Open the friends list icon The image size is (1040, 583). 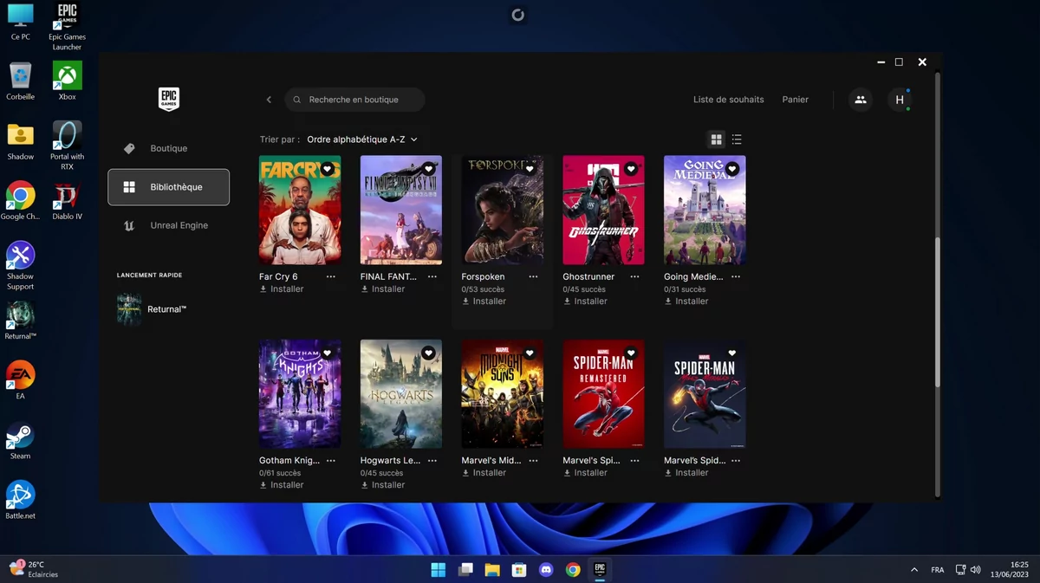coord(861,100)
